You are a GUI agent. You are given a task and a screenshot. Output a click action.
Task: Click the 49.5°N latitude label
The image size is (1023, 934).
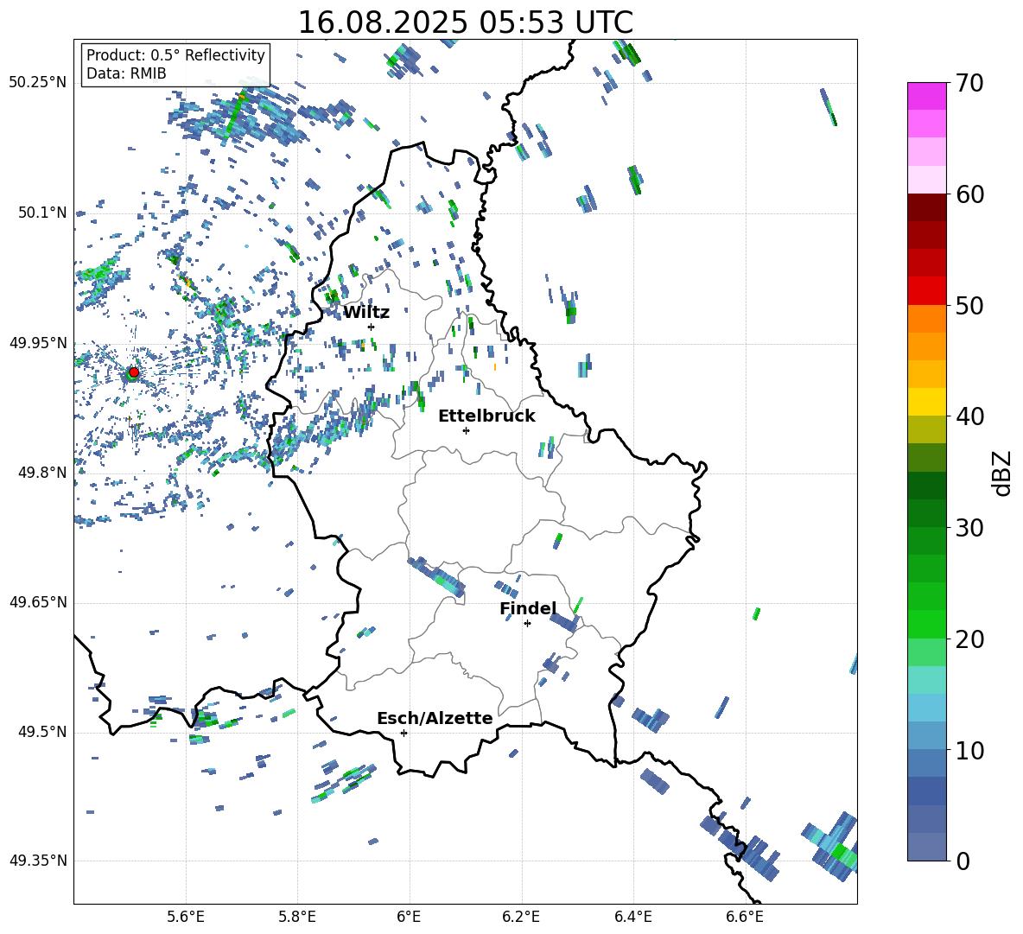(x=42, y=731)
